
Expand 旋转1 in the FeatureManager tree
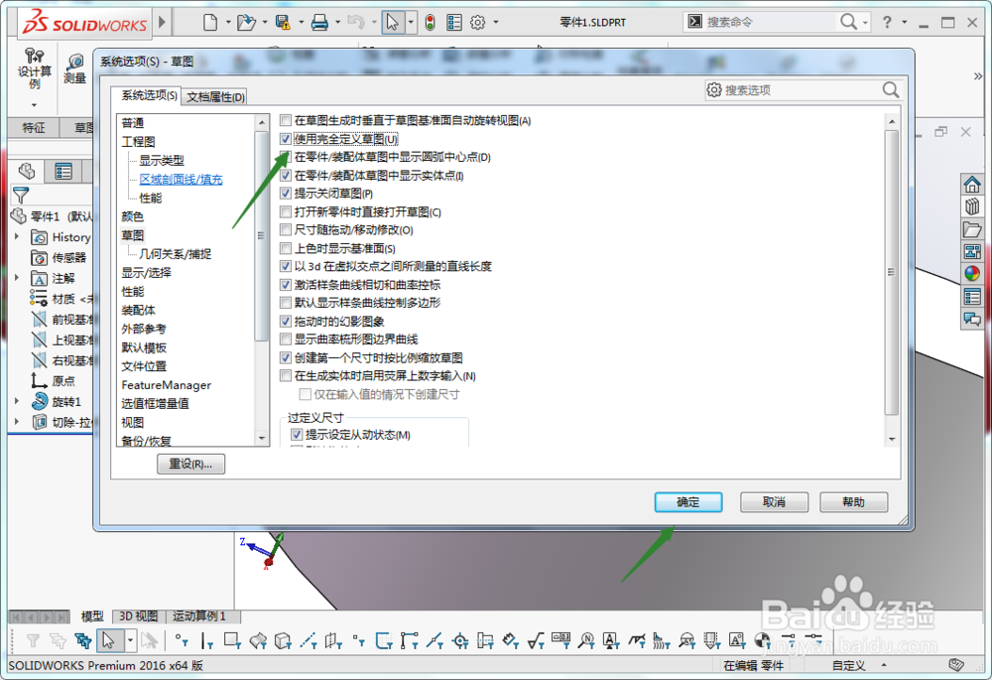pos(16,401)
